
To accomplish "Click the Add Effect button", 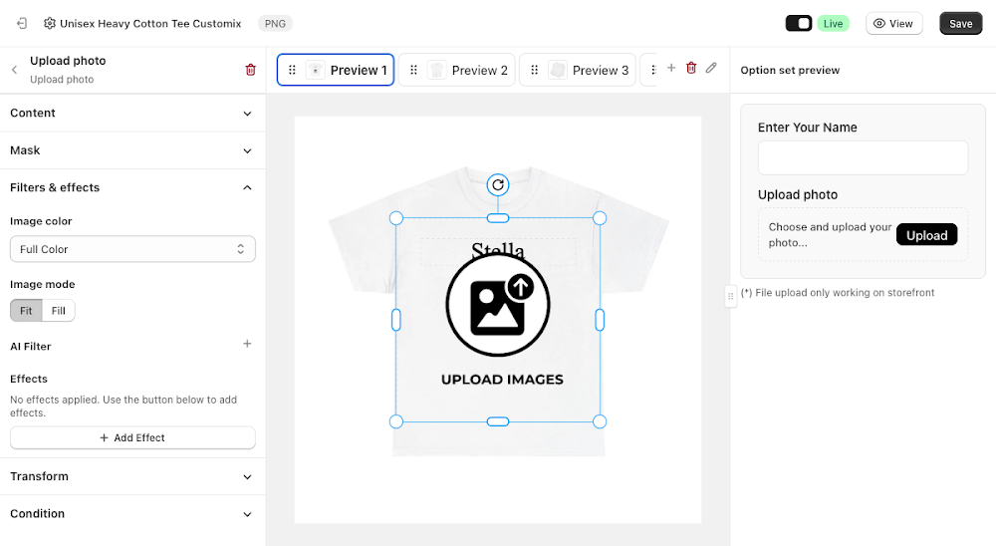I will pos(132,438).
